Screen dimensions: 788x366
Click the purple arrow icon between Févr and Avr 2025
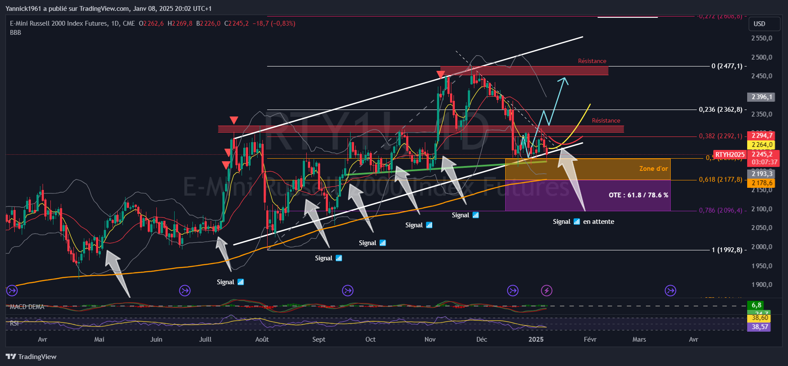pyautogui.click(x=671, y=290)
